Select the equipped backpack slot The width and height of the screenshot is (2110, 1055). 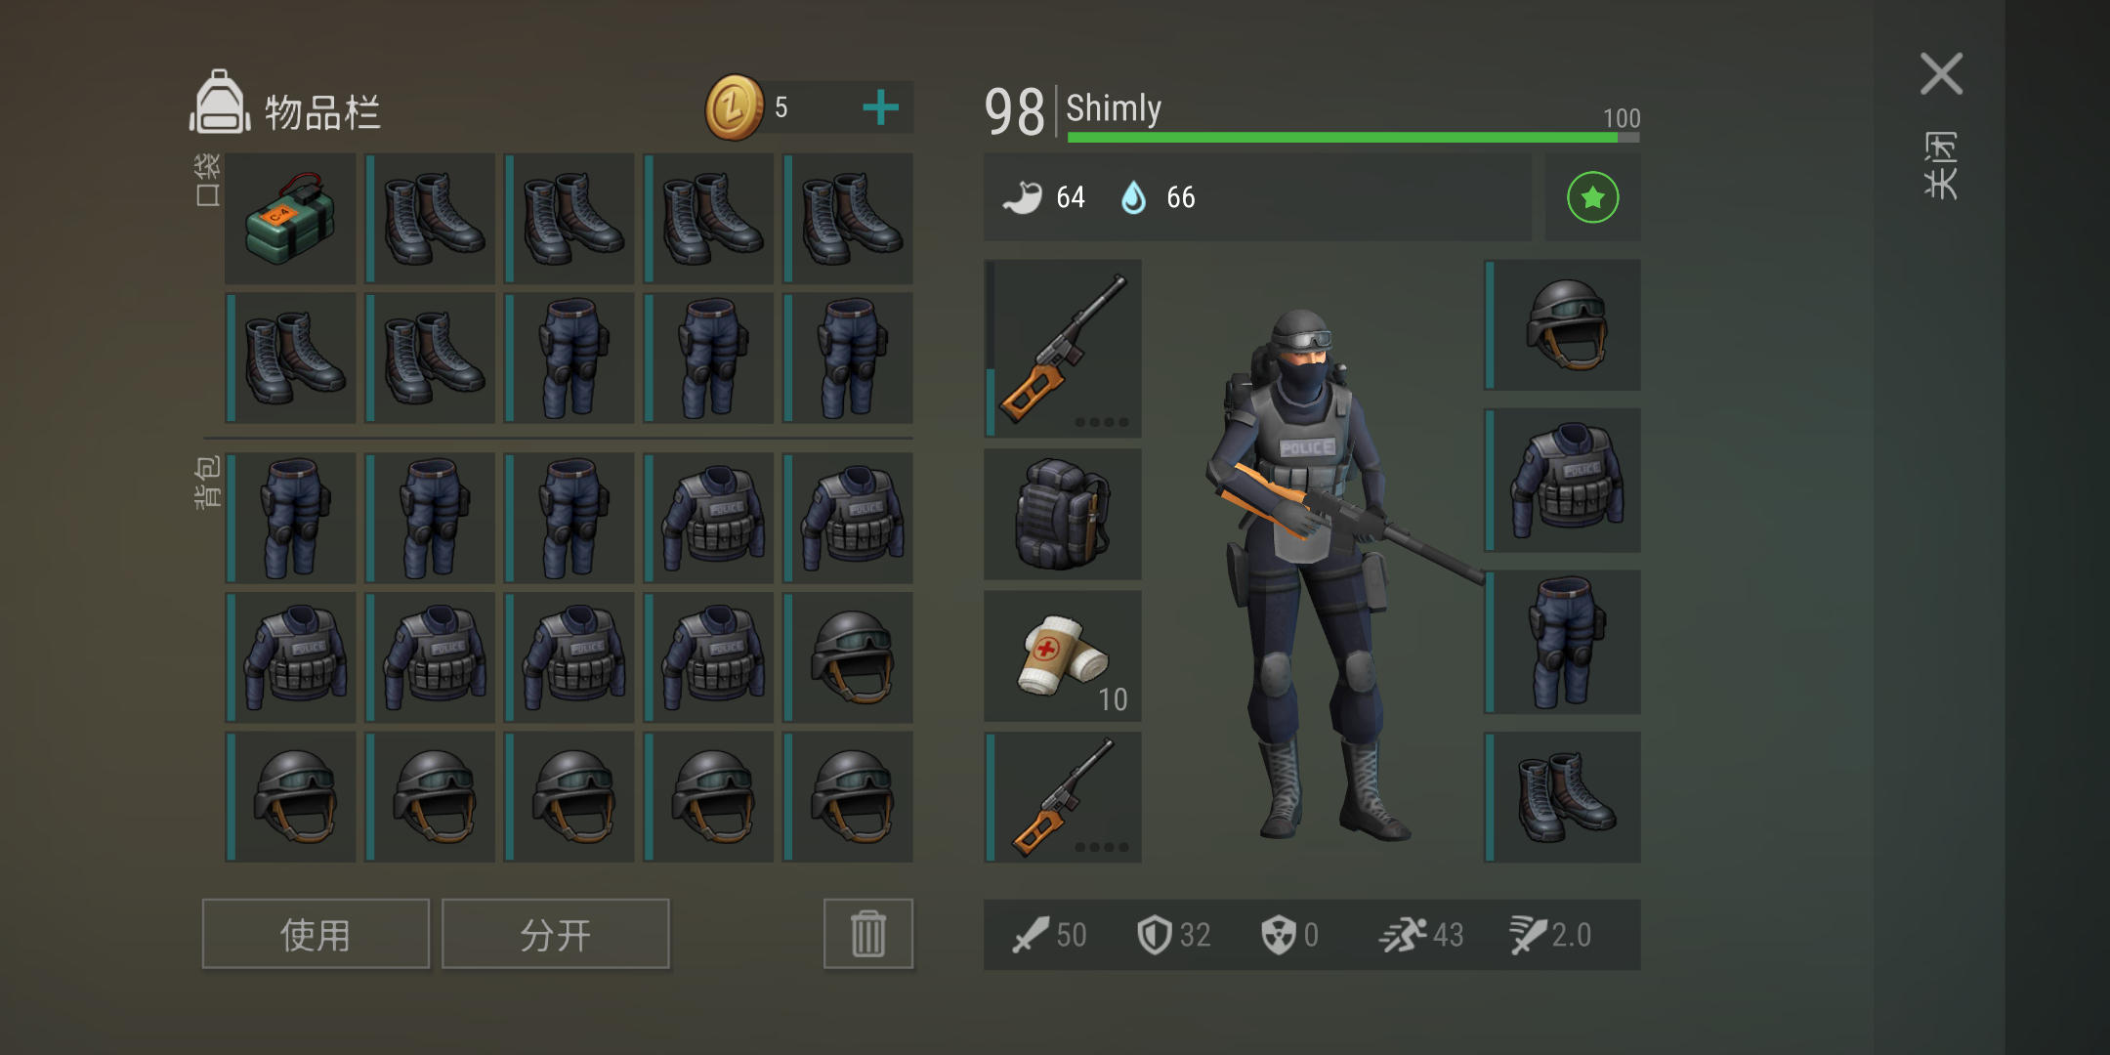[1063, 515]
